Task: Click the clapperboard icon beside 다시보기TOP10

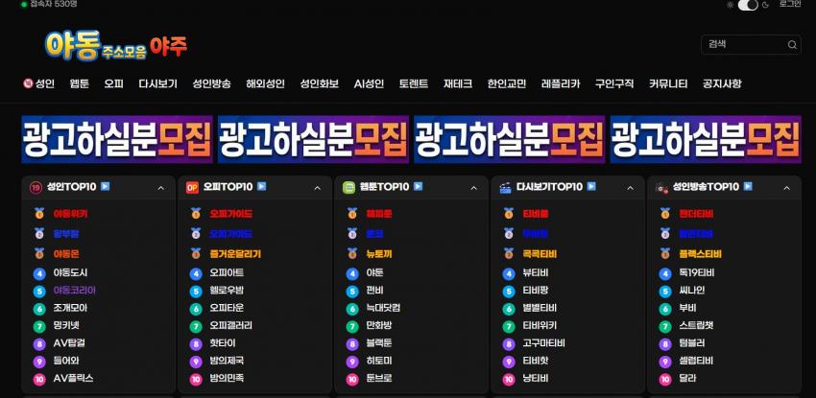Action: point(505,188)
